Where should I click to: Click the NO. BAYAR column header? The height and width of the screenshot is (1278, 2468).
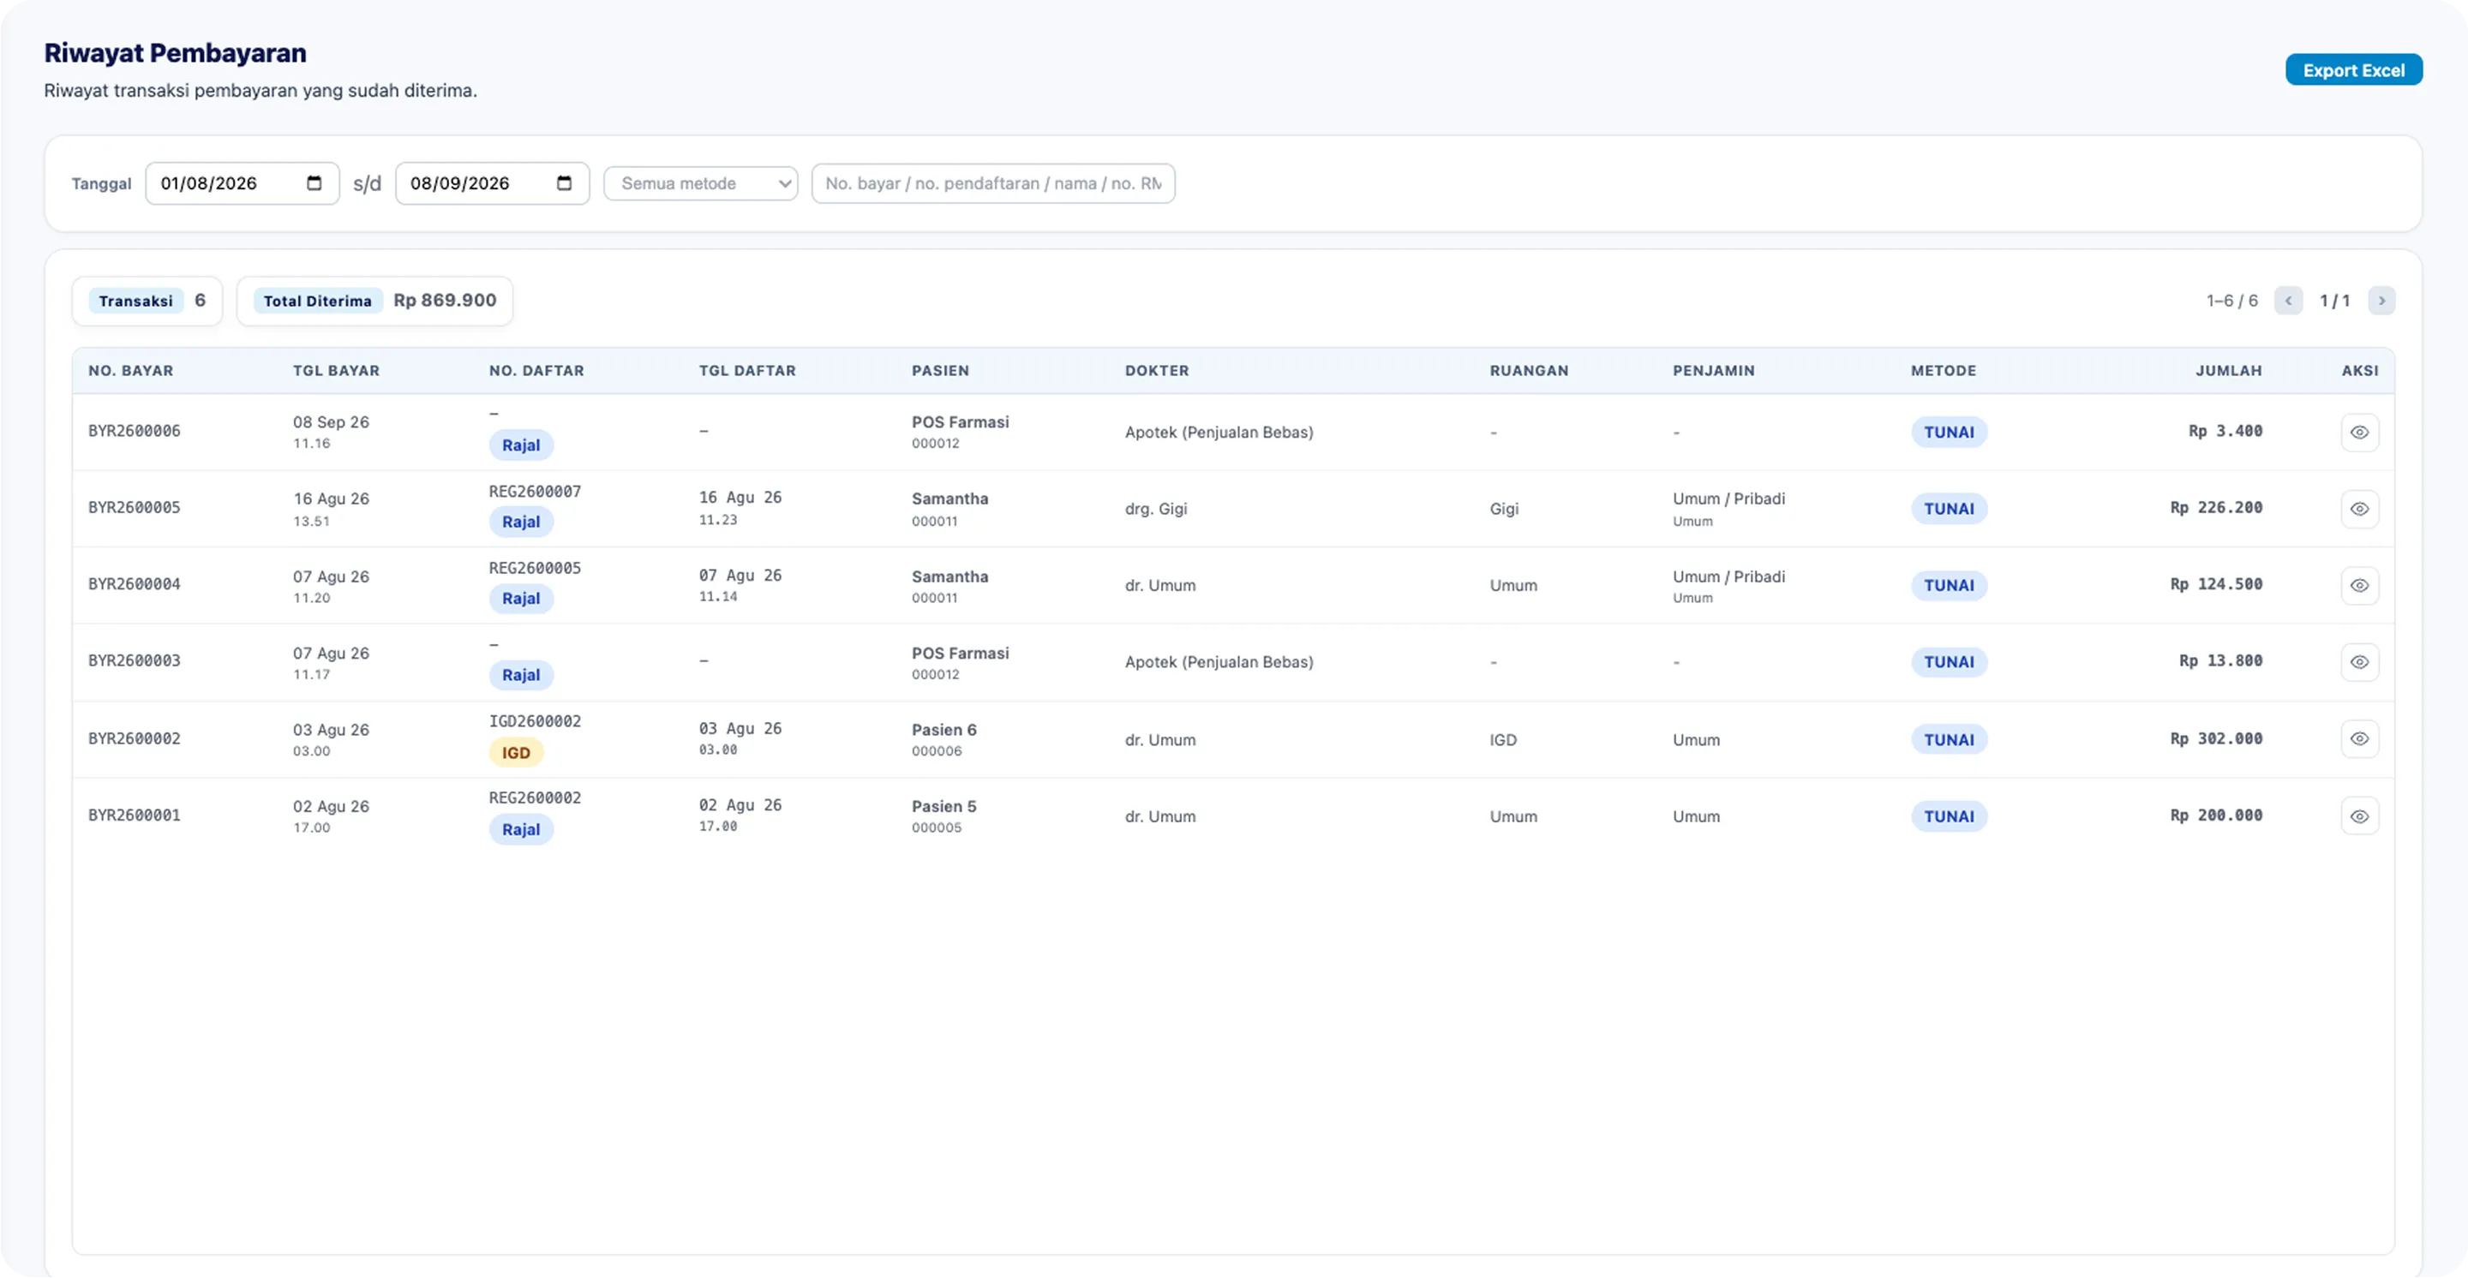(x=130, y=371)
